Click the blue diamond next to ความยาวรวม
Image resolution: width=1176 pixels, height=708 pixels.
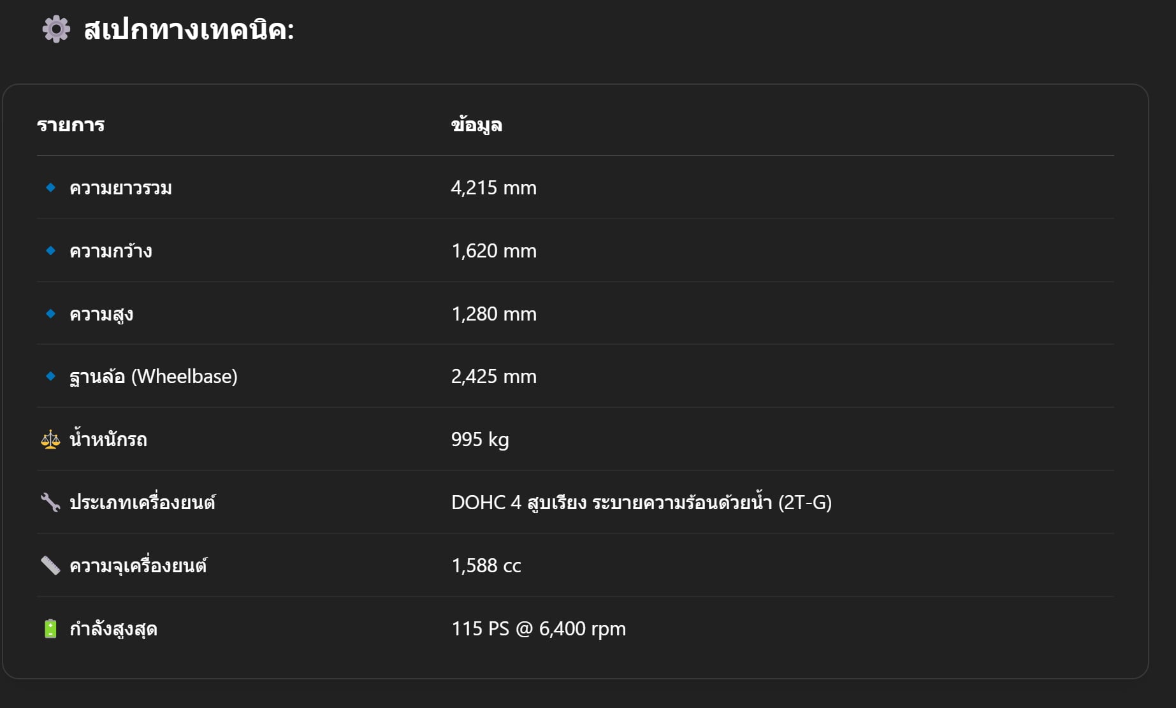[x=51, y=187]
